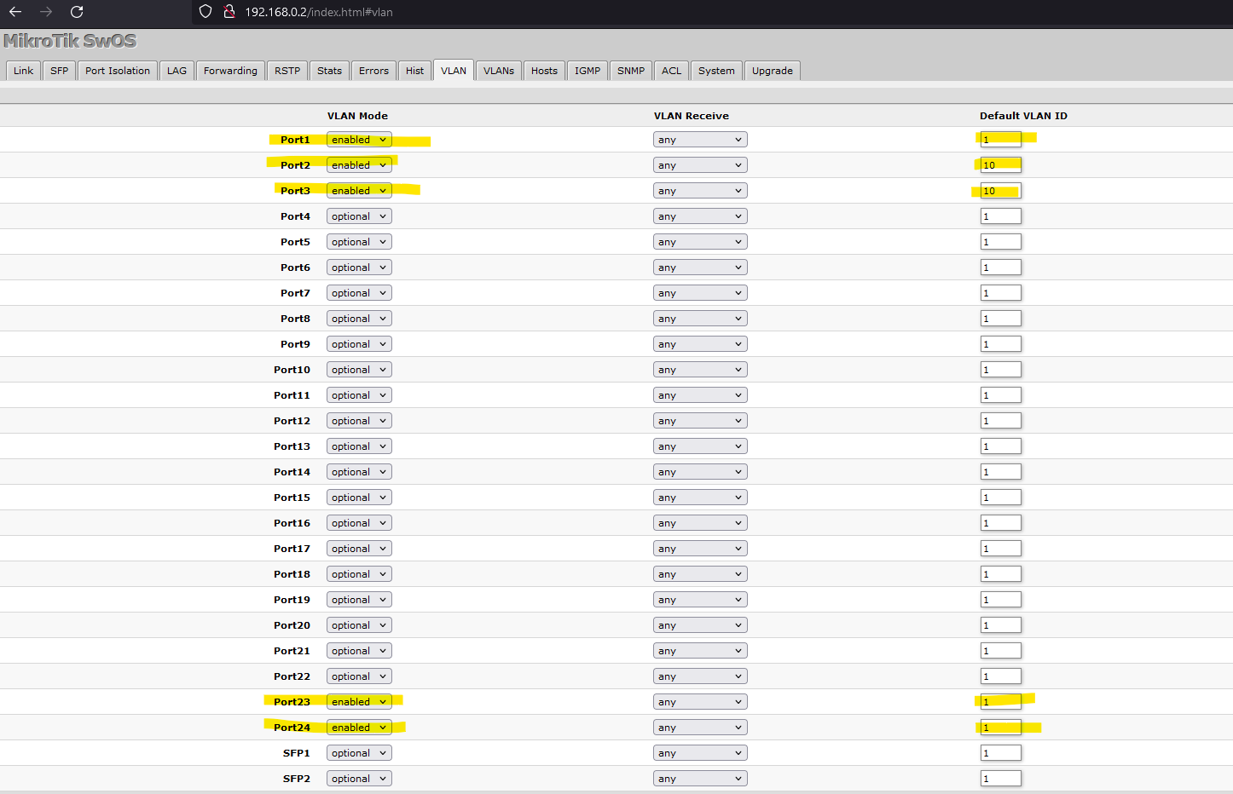
Task: Open Port24 VLAN Mode dropdown
Action: tap(359, 728)
